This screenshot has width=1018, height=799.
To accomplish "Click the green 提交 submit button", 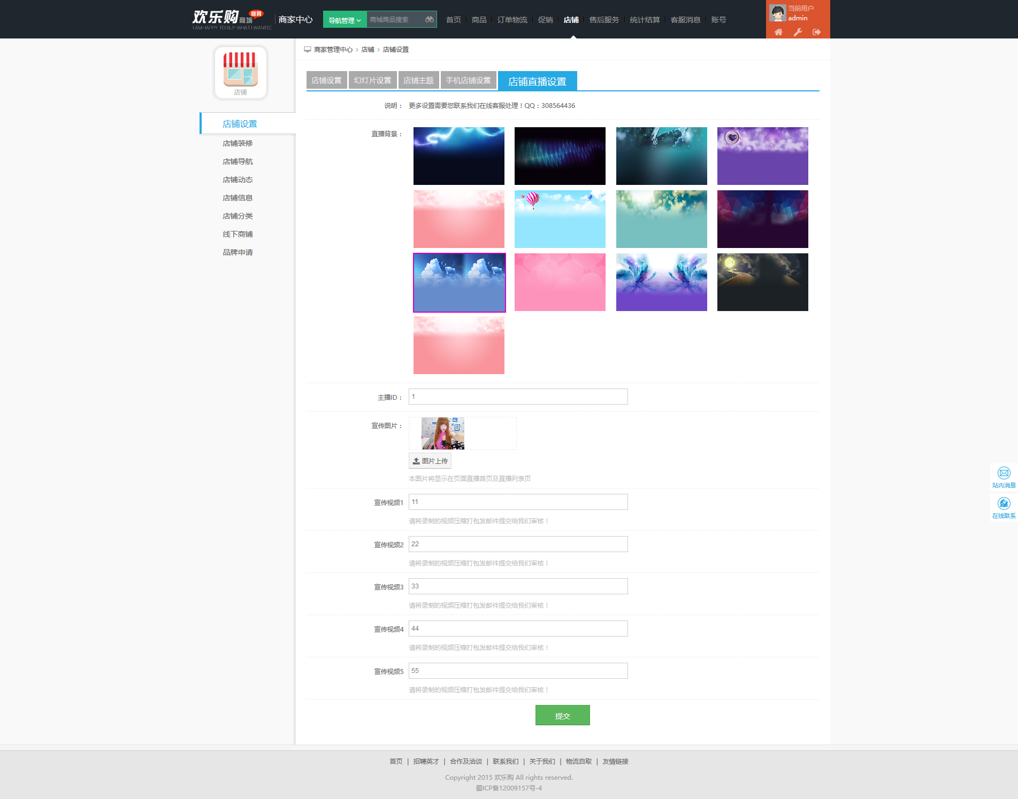I will pos(563,715).
